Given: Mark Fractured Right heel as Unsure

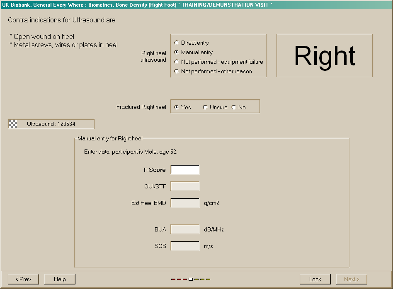Looking at the screenshot, I should pyautogui.click(x=205, y=107).
